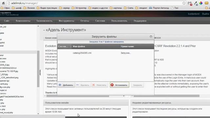Click Недавно редактированные ресурсы panel header
Screen dimensions: 210x118
[x=170, y=103]
